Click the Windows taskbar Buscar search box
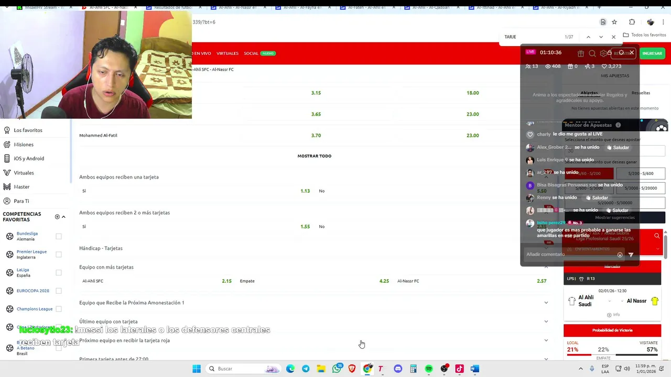This screenshot has width=671, height=377. point(243,369)
